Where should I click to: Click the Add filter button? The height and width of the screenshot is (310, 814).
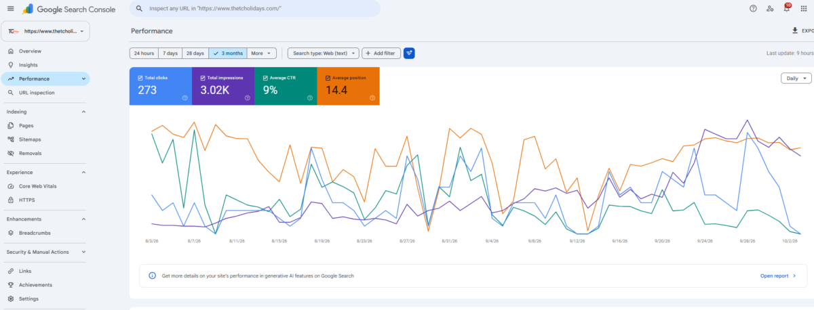click(381, 53)
